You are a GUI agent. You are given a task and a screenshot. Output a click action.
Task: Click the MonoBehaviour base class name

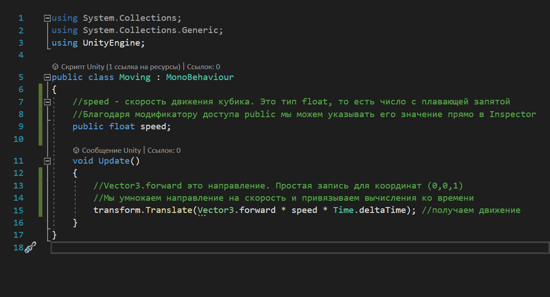(x=200, y=77)
